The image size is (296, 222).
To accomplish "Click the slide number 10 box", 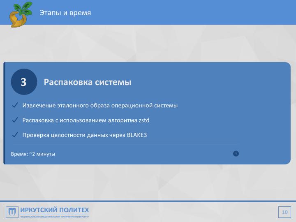I will pos(284,212).
